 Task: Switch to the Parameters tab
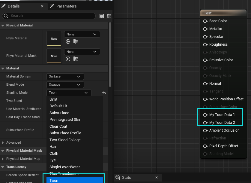click(66, 6)
